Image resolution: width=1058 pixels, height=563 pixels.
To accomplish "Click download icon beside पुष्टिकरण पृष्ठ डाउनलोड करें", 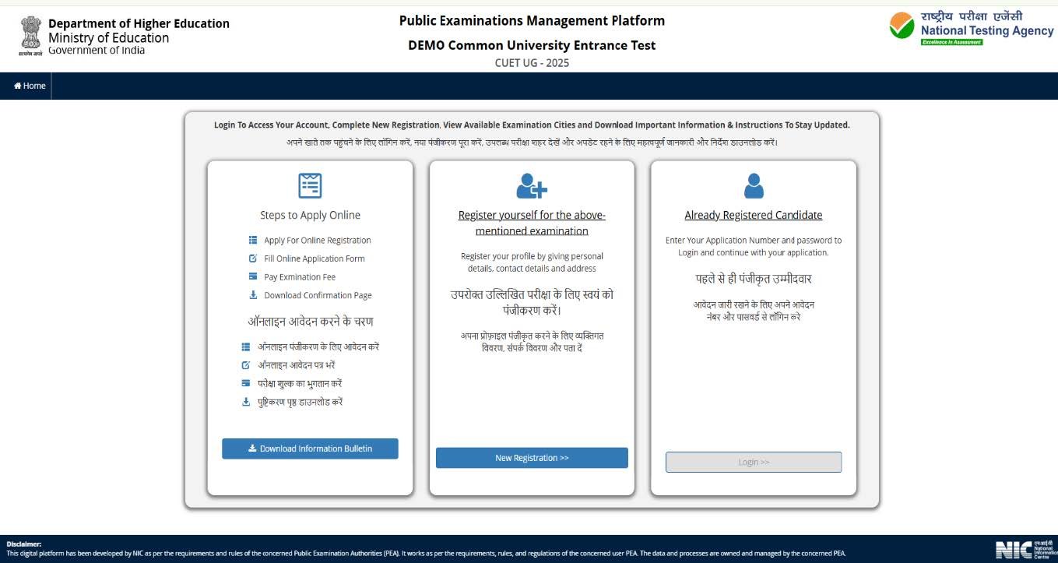I will coord(246,402).
